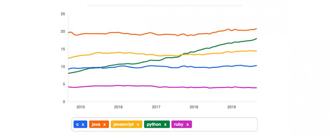331x136 pixels.
Task: Remove the c tag with its x
Action: coord(83,124)
